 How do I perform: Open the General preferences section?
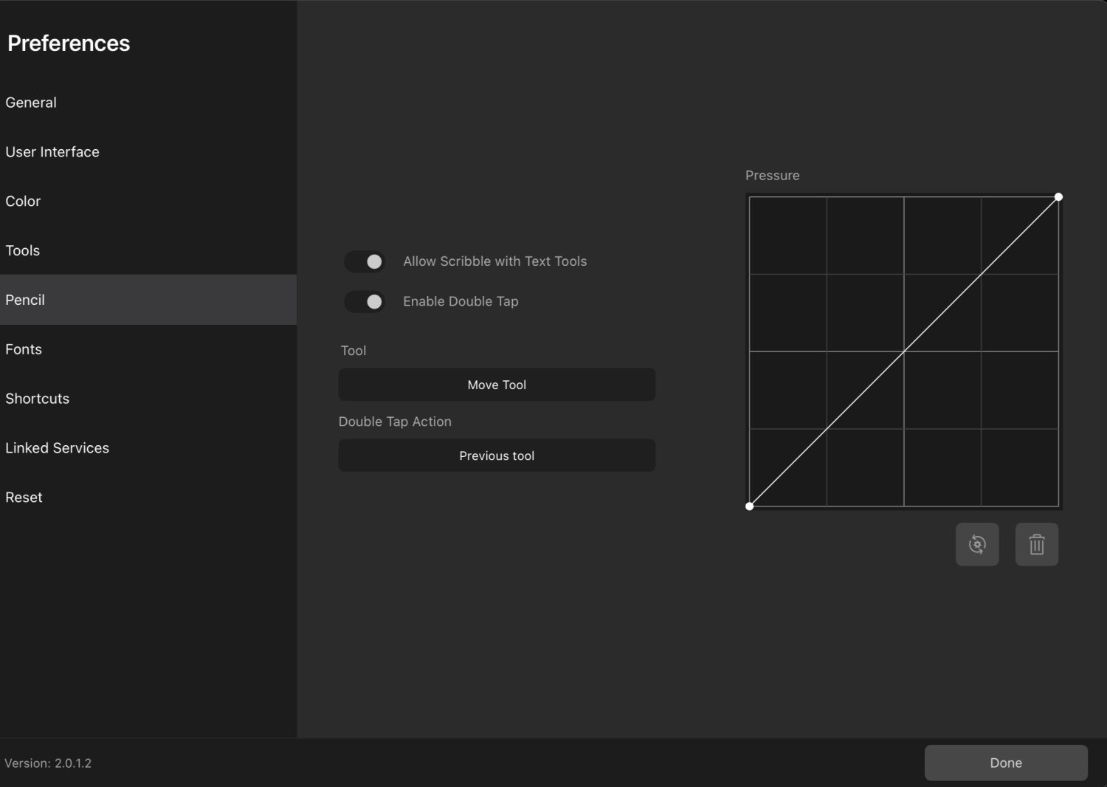(x=148, y=103)
